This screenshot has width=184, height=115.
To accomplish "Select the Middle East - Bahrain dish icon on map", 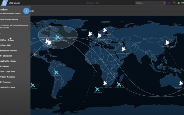I will [x=123, y=49].
